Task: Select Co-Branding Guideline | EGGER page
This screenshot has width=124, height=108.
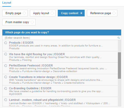Action: click(30, 88)
